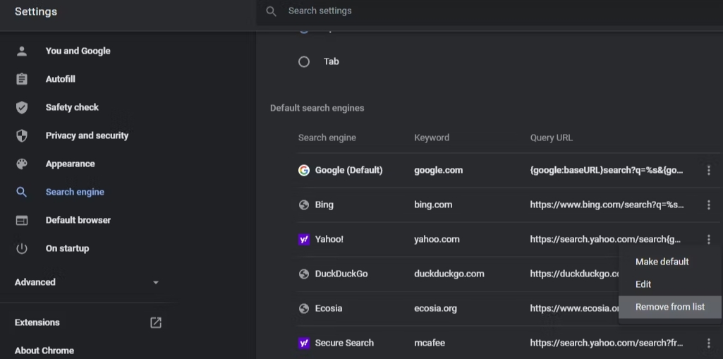Image resolution: width=723 pixels, height=359 pixels.
Task: Click the mcafee keyword cell
Action: (430, 343)
